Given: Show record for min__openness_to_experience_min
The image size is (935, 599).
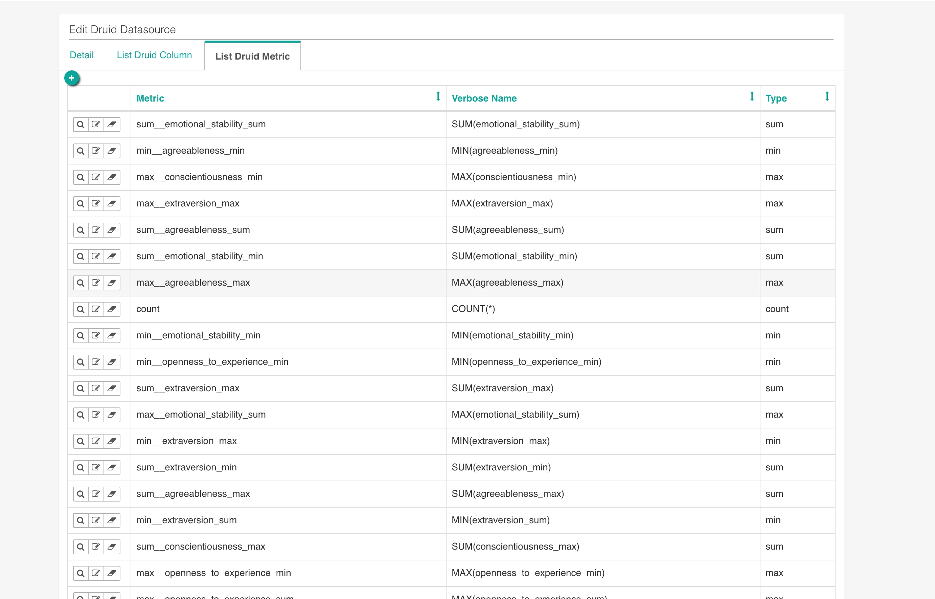Looking at the screenshot, I should 81,362.
